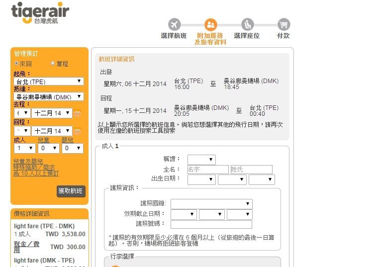This screenshot has width=377, height=267.
Task: Go to the 付款 step label
Action: click(283, 36)
